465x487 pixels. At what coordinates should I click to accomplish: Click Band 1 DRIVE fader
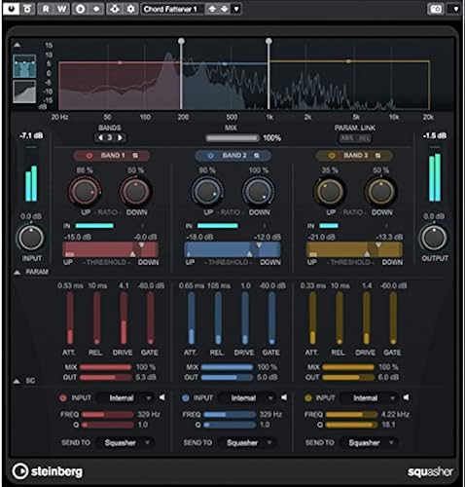pos(124,318)
